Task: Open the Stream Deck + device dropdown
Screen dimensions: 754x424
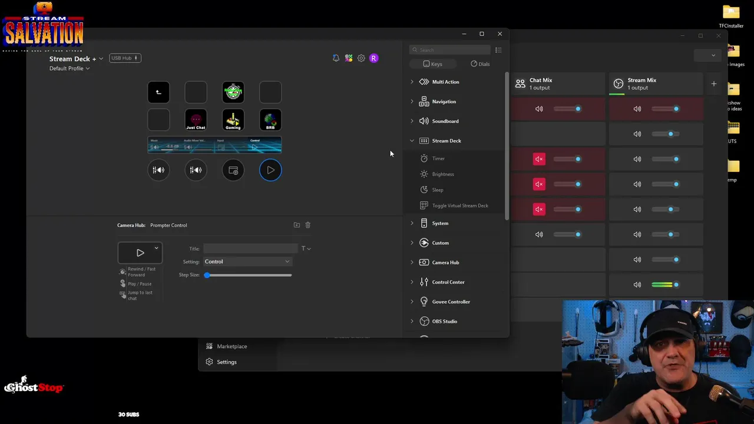Action: 76,59
